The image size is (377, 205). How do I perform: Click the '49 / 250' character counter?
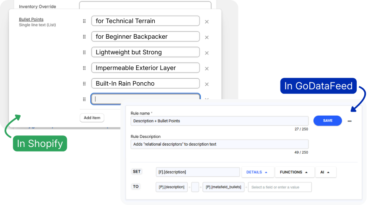tap(301, 152)
